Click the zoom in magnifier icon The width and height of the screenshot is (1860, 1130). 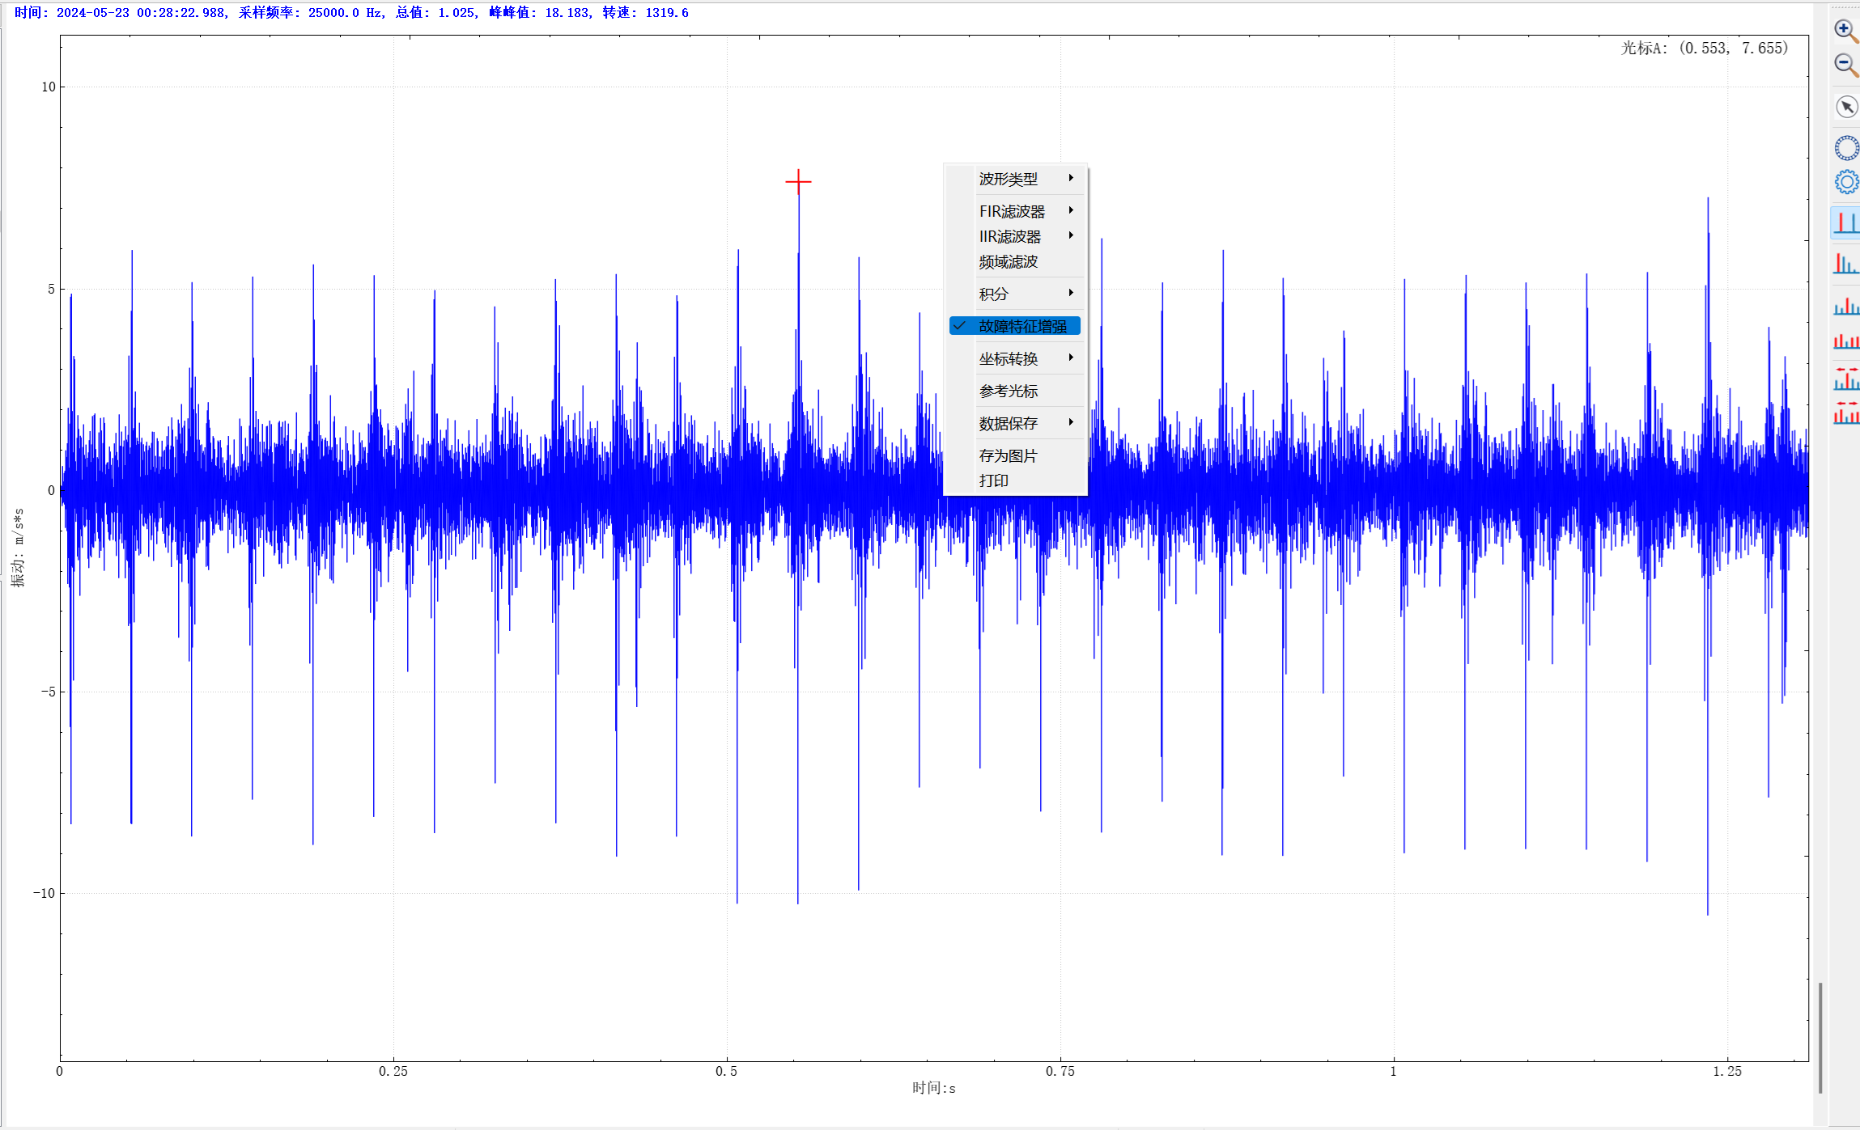coord(1845,31)
